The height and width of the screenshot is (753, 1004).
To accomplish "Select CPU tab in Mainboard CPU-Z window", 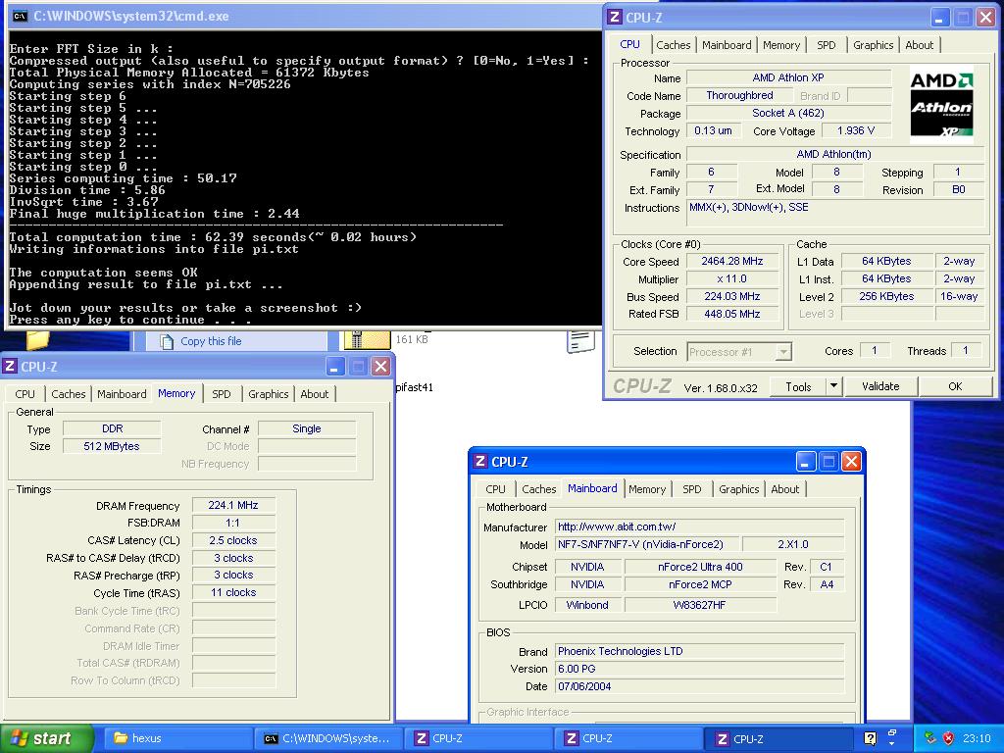I will [495, 489].
